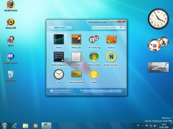Screen dimensions: 173x129
Task: Click the gadget gallery taskbar button
Action: coord(46,126)
